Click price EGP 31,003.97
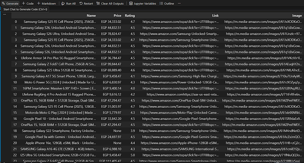Image resolution: width=304 pixels, height=163 pixels. (111, 106)
